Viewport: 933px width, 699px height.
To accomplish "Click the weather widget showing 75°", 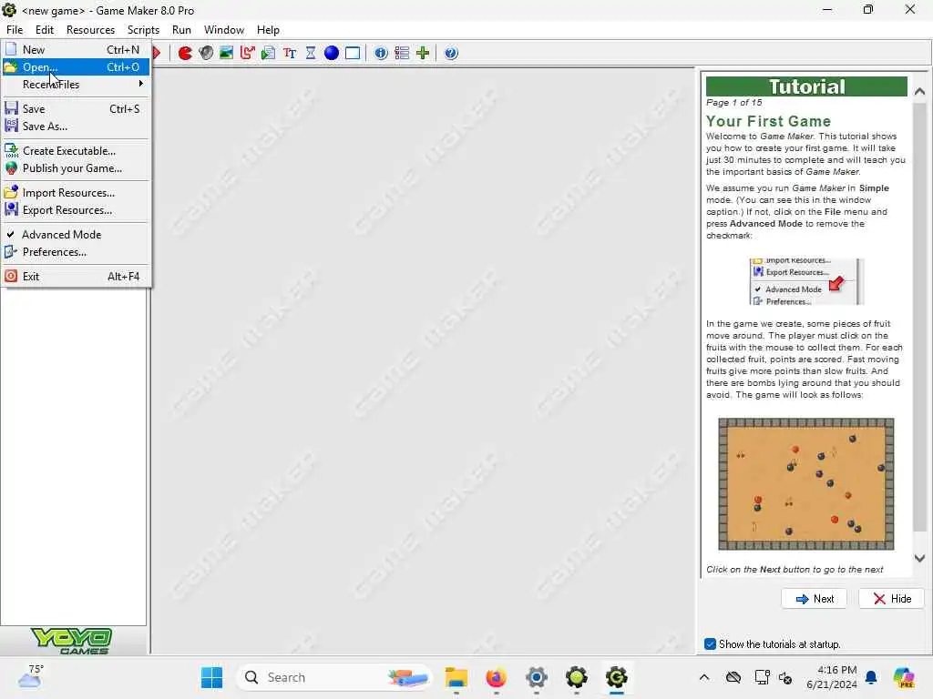I will pos(31,676).
